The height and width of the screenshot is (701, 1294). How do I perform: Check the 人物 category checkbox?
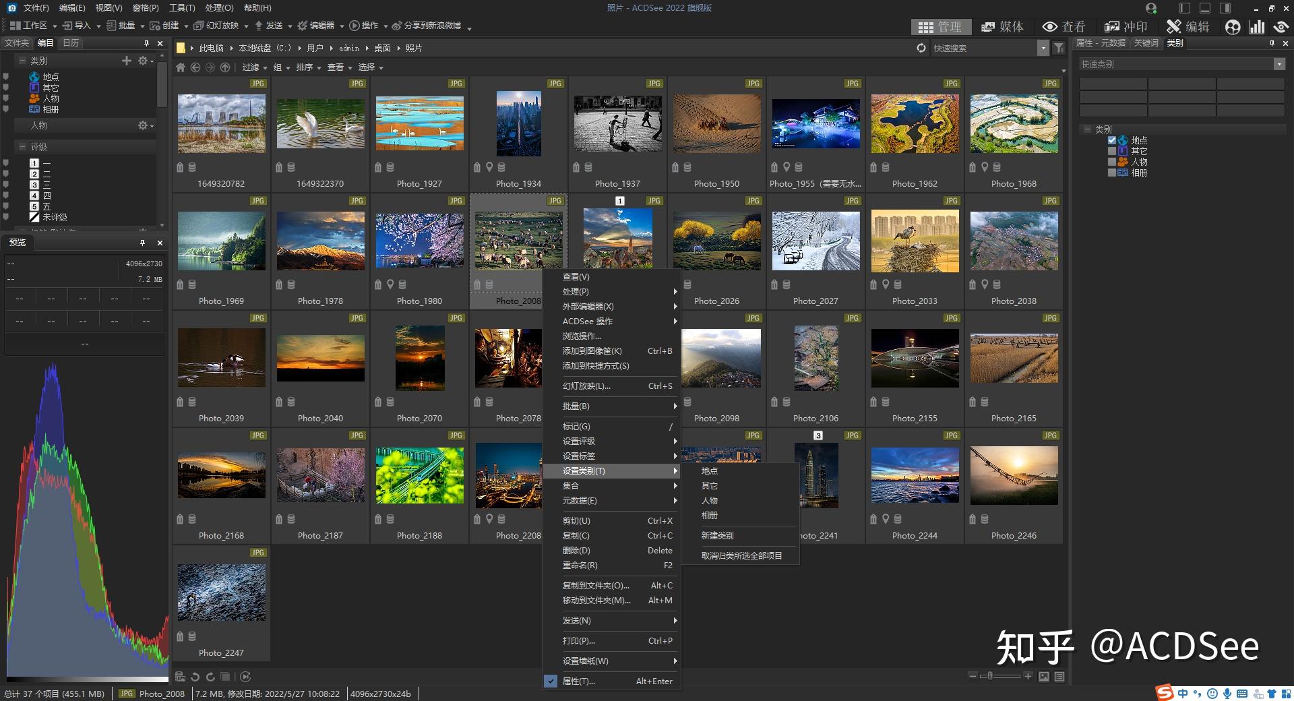pos(1112,162)
